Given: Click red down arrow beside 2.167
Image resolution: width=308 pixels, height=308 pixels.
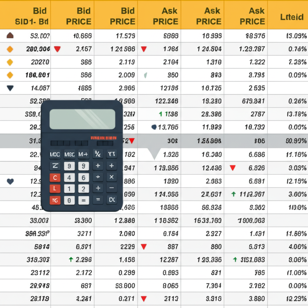Looking at the screenshot, I should [57, 49].
